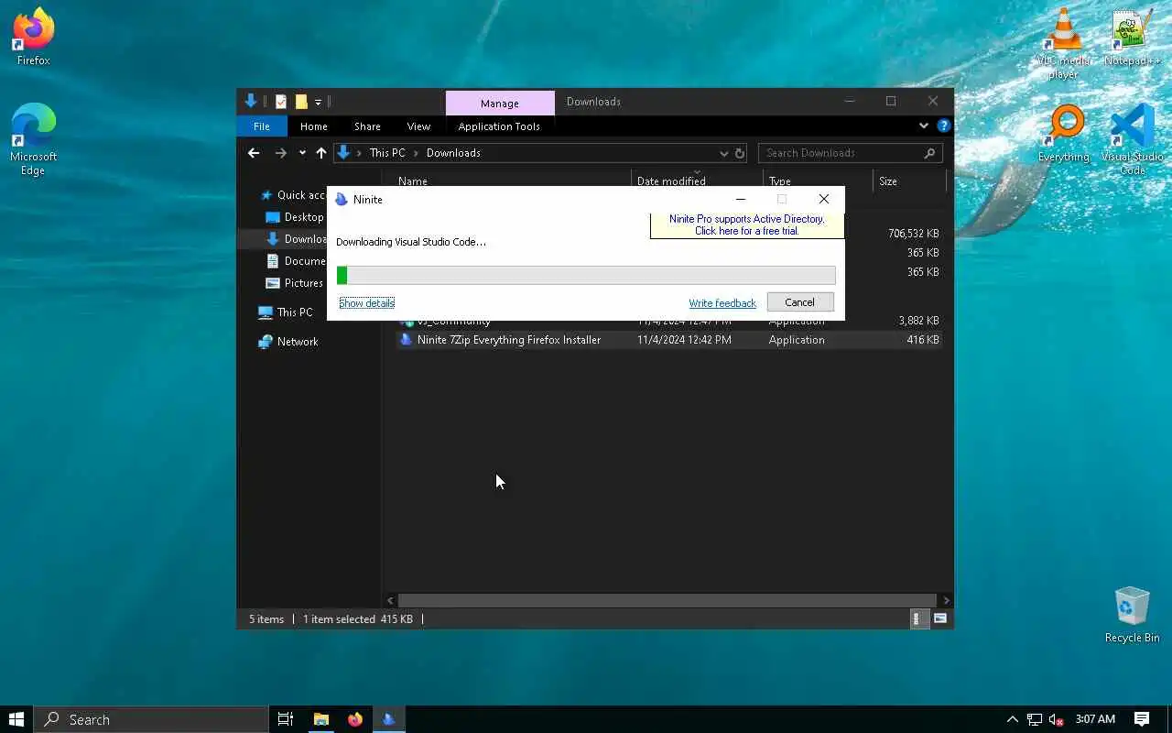Open Notepad++ desktop shortcut
The image size is (1172, 733).
(1132, 38)
